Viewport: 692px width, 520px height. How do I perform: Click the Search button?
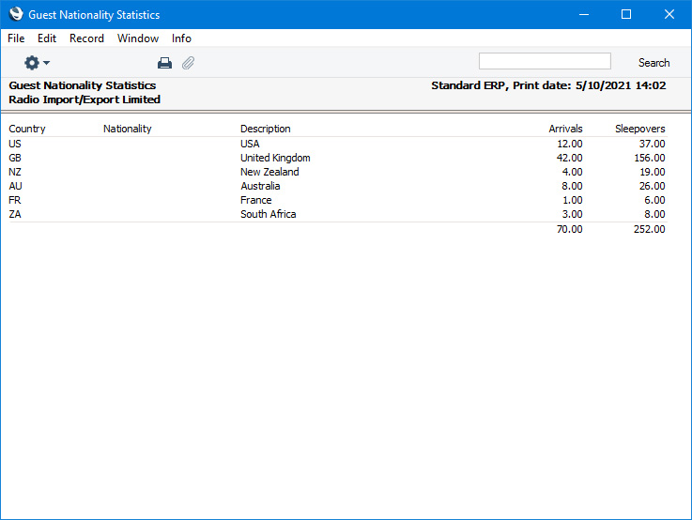pyautogui.click(x=654, y=63)
